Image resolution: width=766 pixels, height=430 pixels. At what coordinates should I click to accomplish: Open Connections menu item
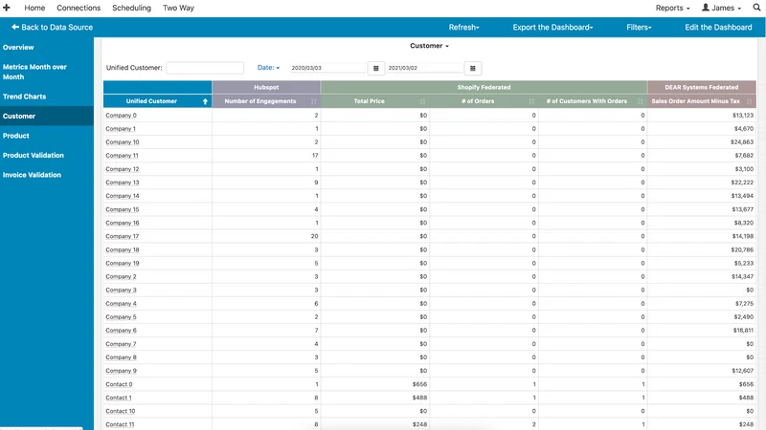pos(79,8)
